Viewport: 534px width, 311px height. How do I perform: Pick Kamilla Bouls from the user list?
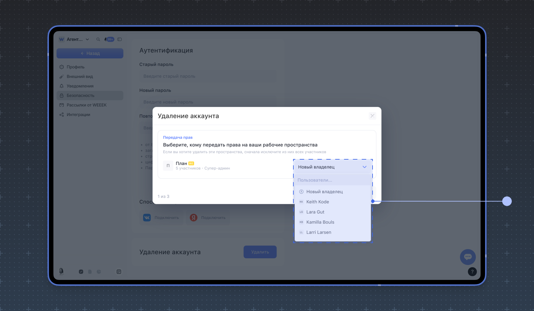click(x=320, y=222)
